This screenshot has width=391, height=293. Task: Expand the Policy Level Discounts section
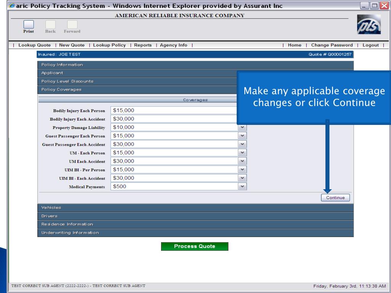tap(137, 81)
